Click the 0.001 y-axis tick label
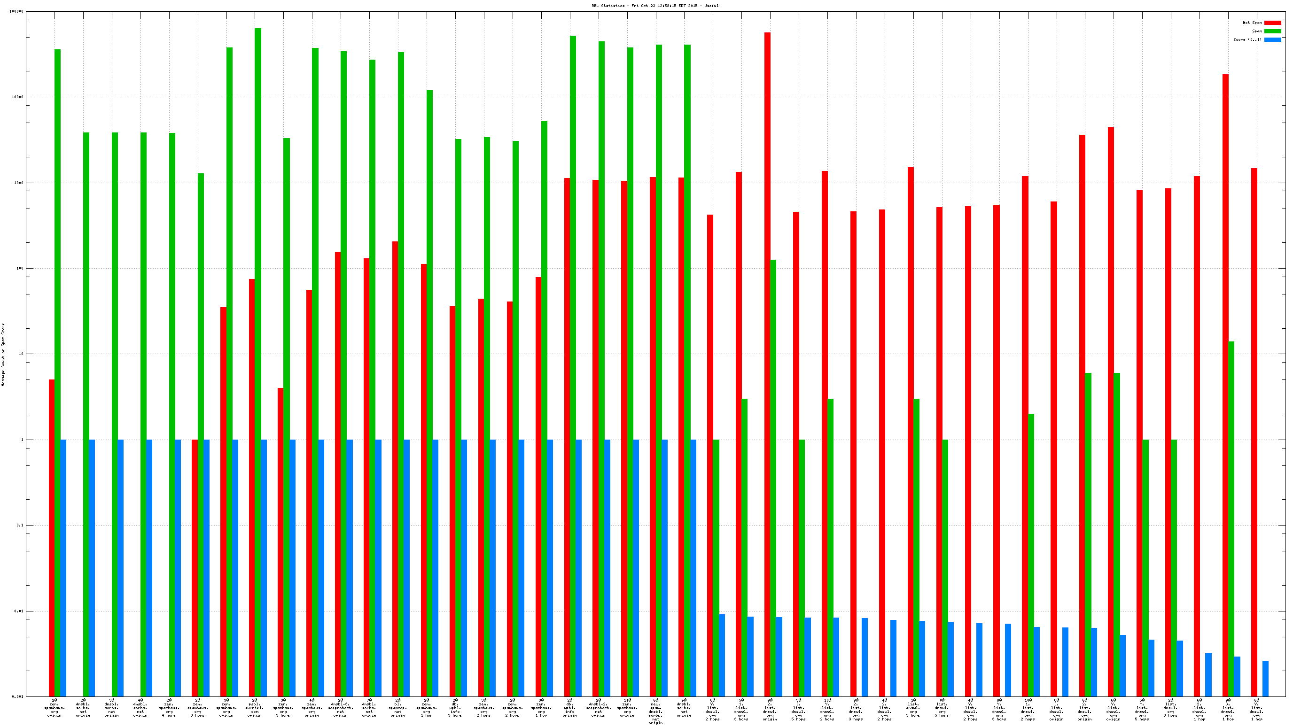The width and height of the screenshot is (1293, 727). (17, 697)
